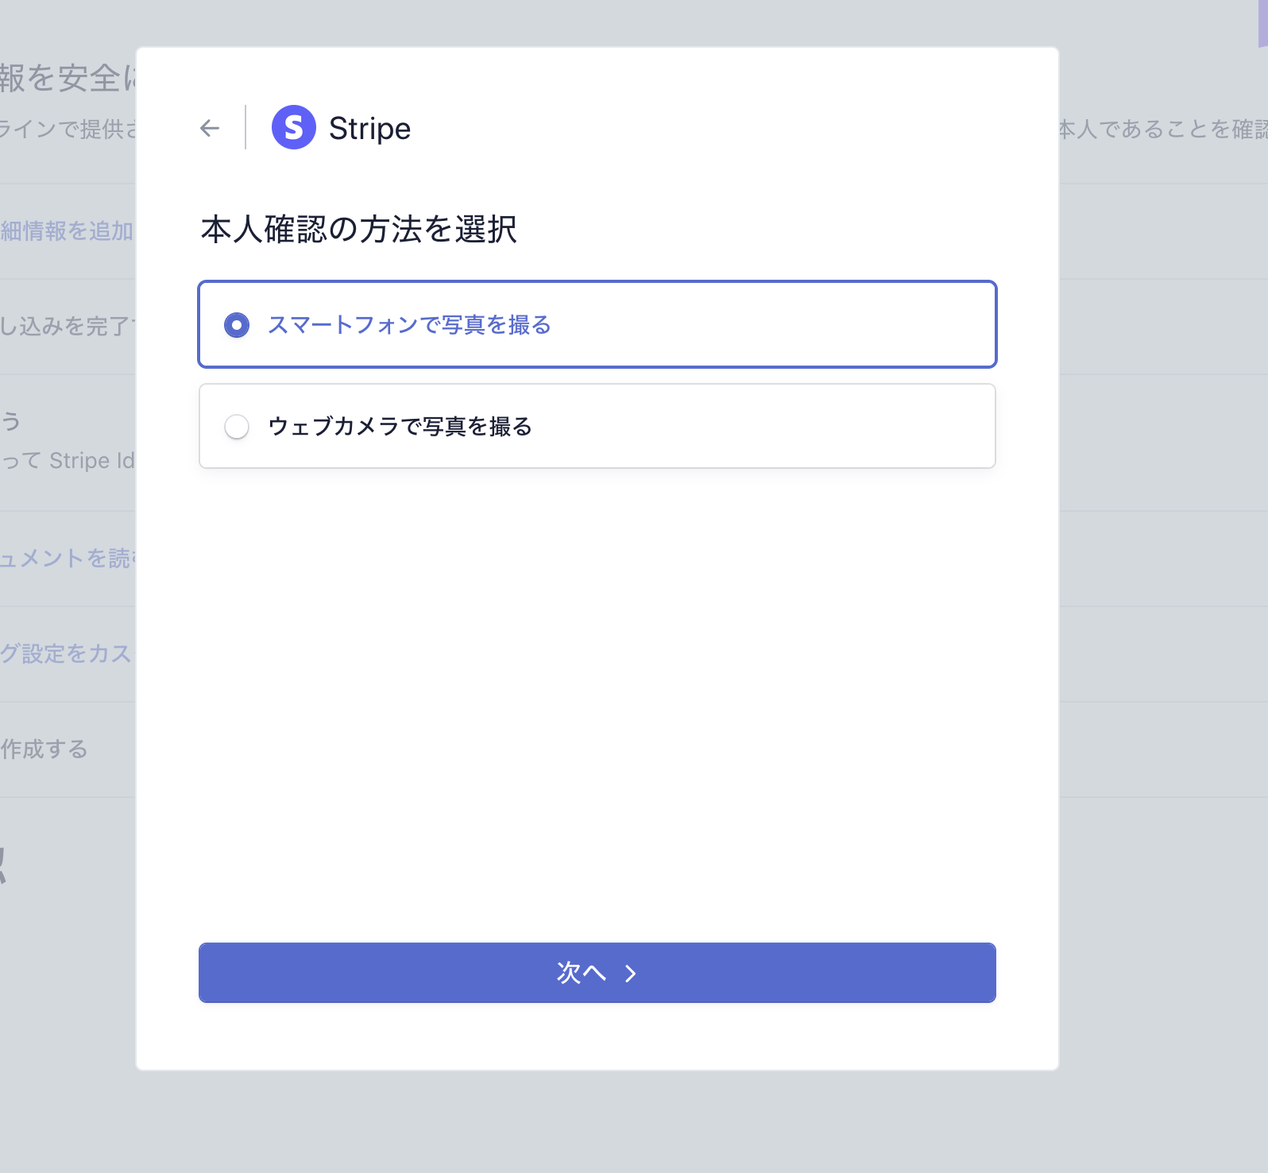Click the purple Stripe S logo
This screenshot has width=1268, height=1173.
293,128
